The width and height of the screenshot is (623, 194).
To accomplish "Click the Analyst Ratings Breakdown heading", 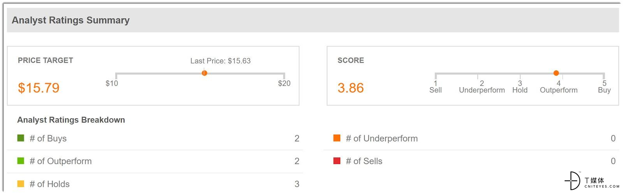I will (71, 120).
